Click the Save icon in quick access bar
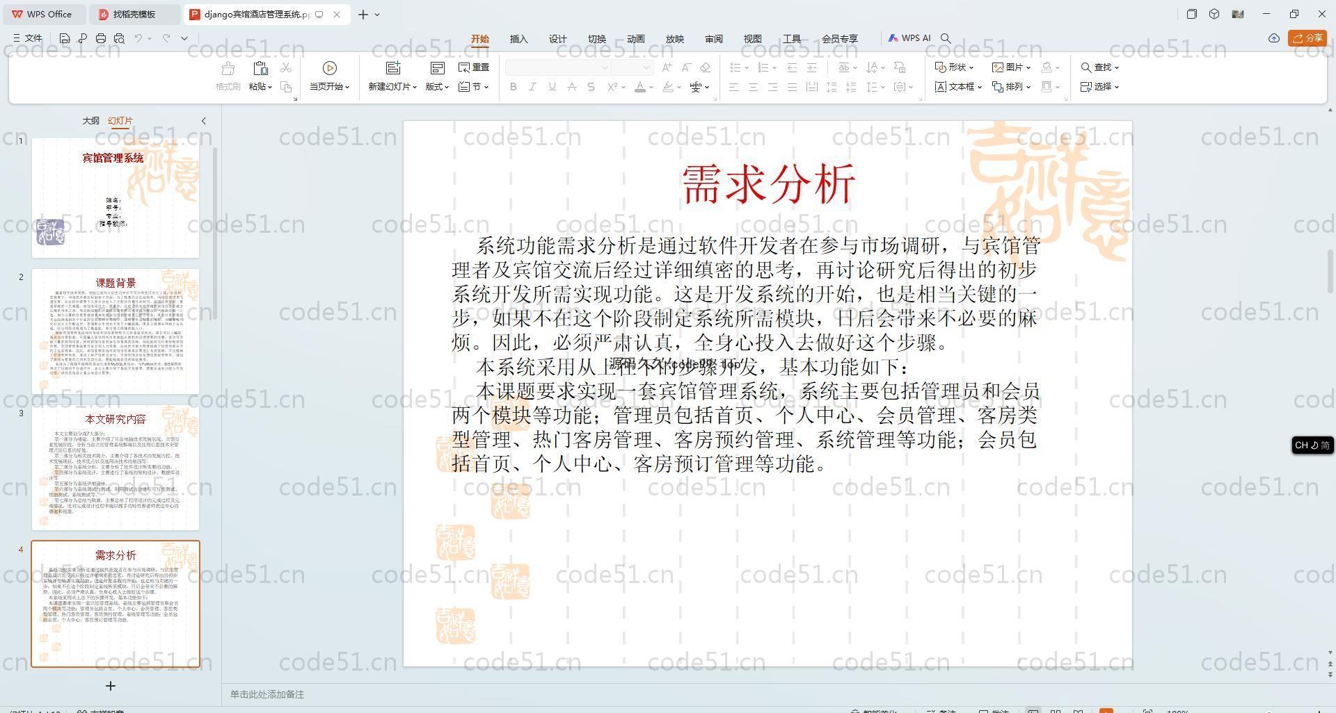 coord(65,38)
